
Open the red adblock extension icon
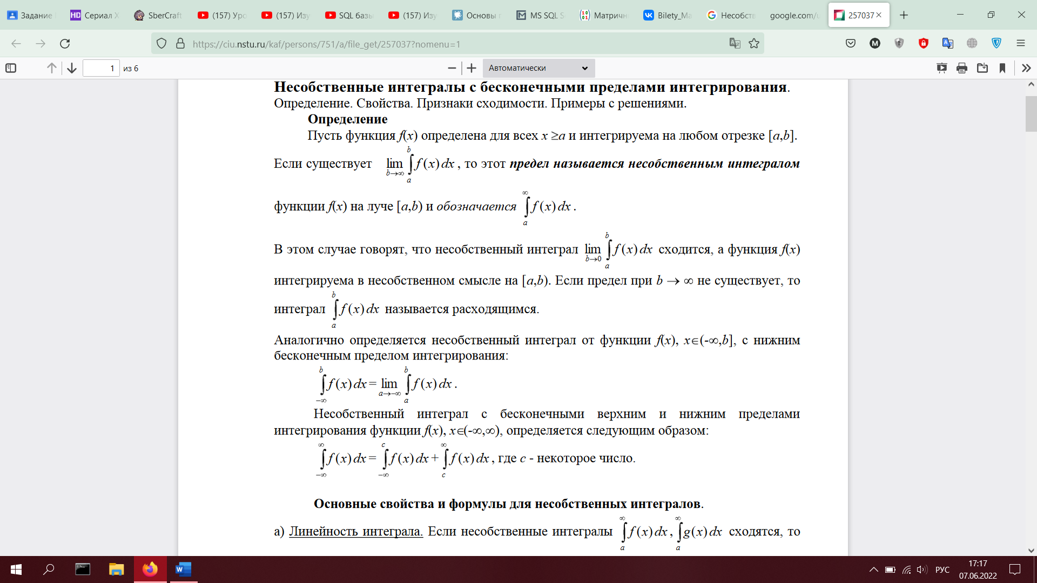pyautogui.click(x=924, y=44)
